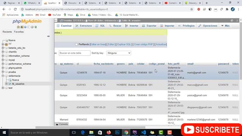Switch to the Examinar tab
The width and height of the screenshot is (242, 136).
[64, 26]
